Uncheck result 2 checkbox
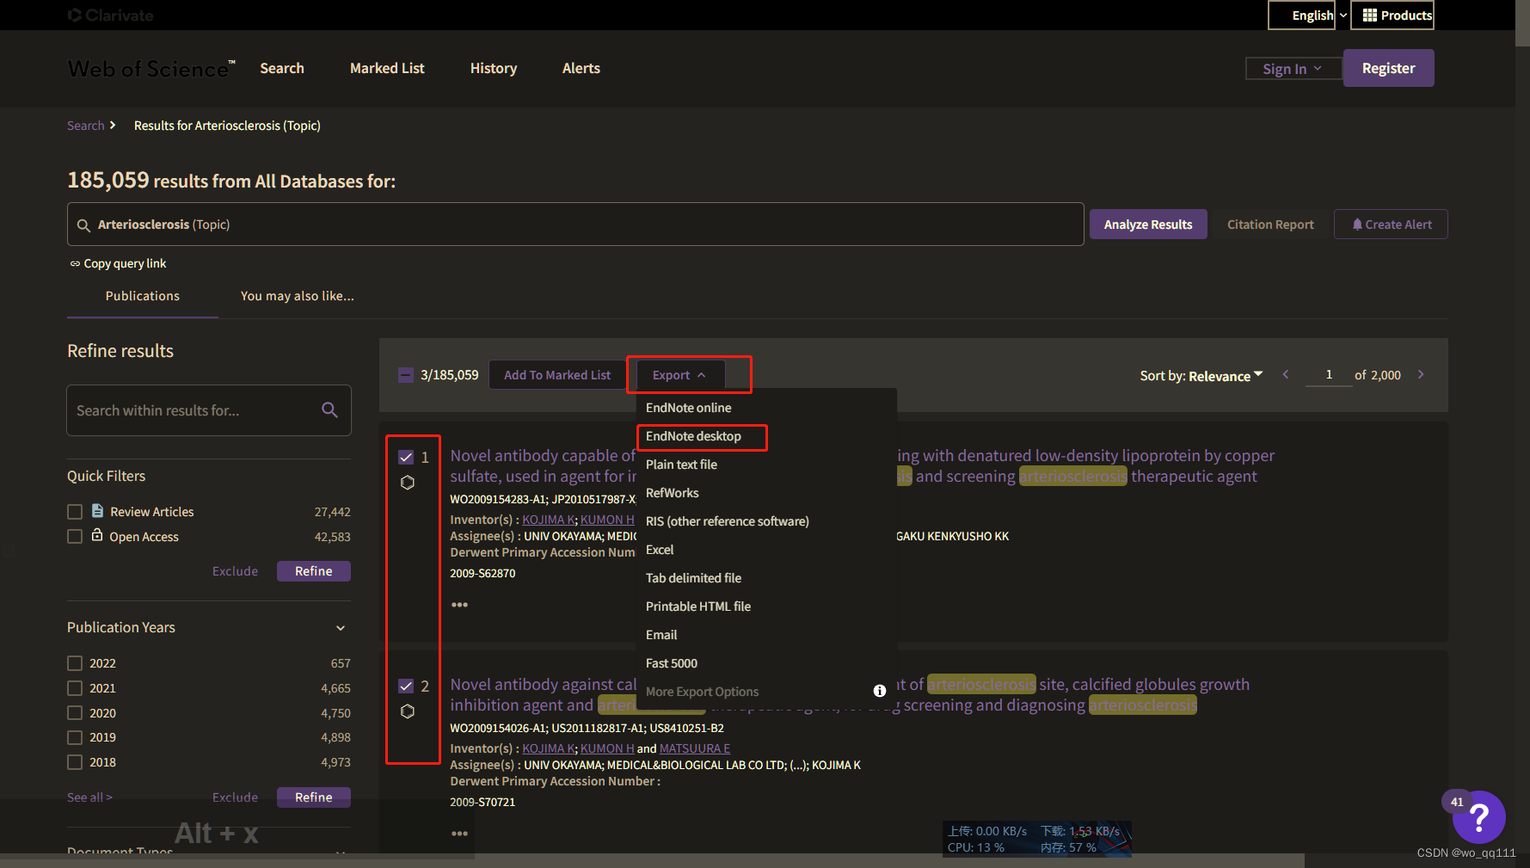The width and height of the screenshot is (1530, 868). click(x=406, y=686)
